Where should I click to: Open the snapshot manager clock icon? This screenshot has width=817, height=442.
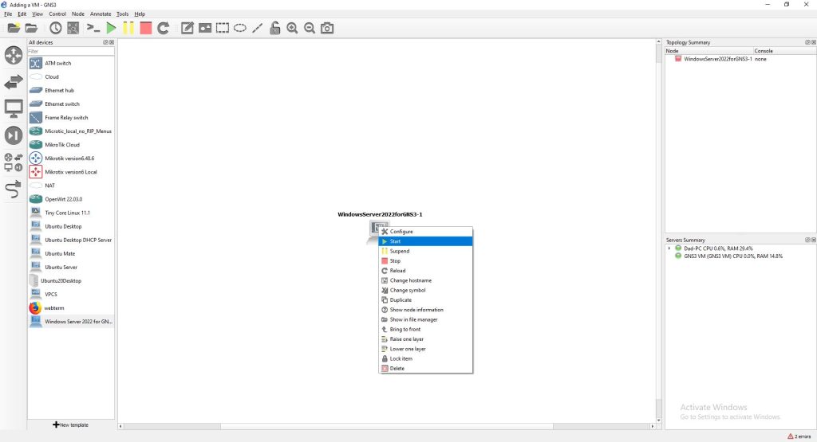(x=55, y=28)
